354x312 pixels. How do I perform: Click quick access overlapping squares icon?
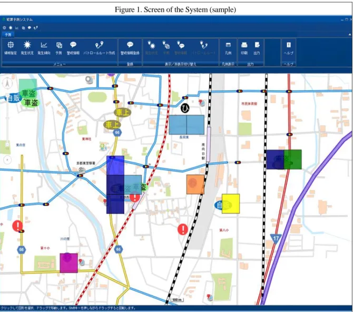23,28
